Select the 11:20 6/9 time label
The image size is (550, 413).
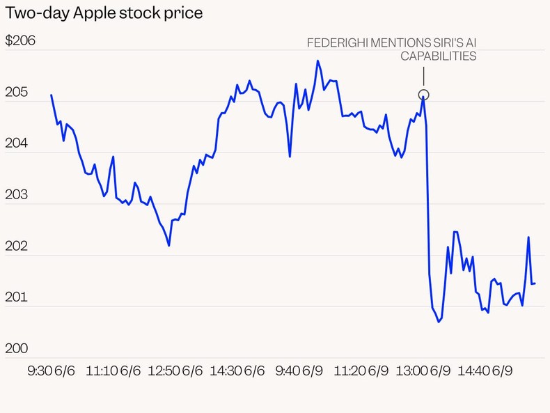click(x=361, y=372)
